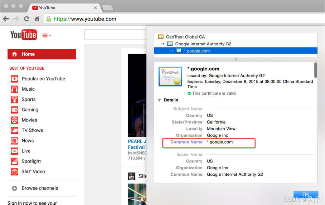Click the YouTube search input field
This screenshot has width=325, height=205.
click(x=115, y=35)
